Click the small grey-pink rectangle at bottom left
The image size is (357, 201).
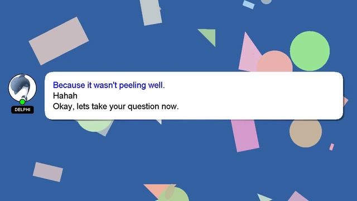tap(48, 172)
